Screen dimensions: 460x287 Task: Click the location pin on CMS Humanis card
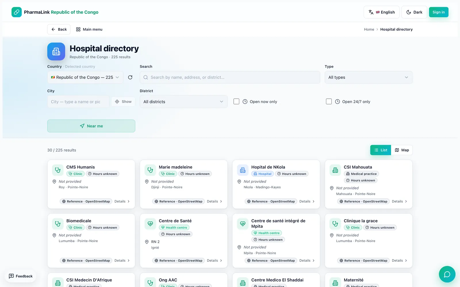(x=54, y=181)
